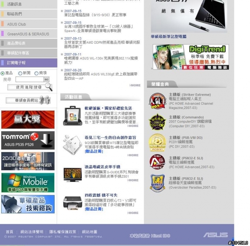
Task: Click the 網站地圖 footer link
Action: (x=89, y=232)
